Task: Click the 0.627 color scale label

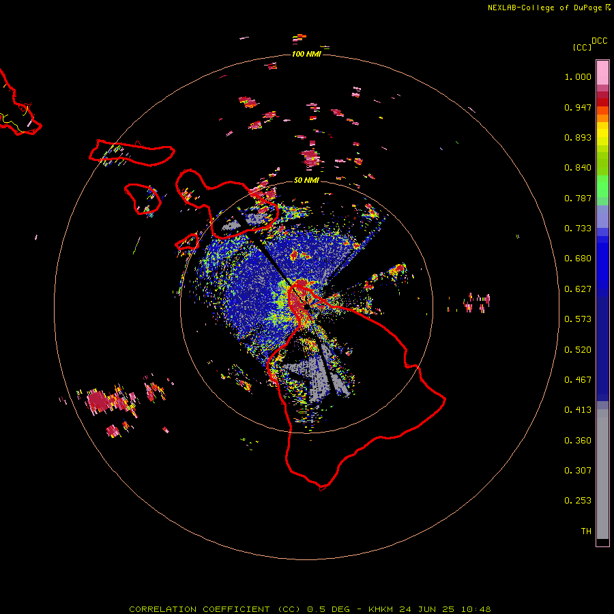Action: 578,289
